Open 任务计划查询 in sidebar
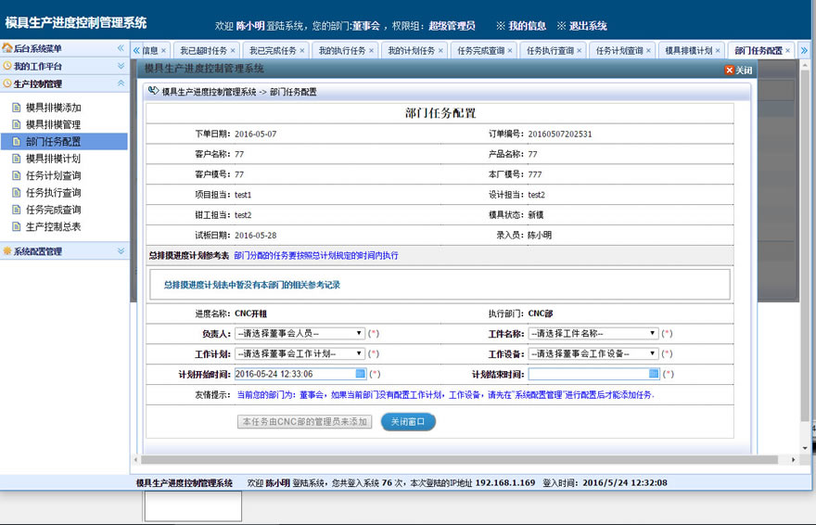The width and height of the screenshot is (816, 525). tap(53, 176)
